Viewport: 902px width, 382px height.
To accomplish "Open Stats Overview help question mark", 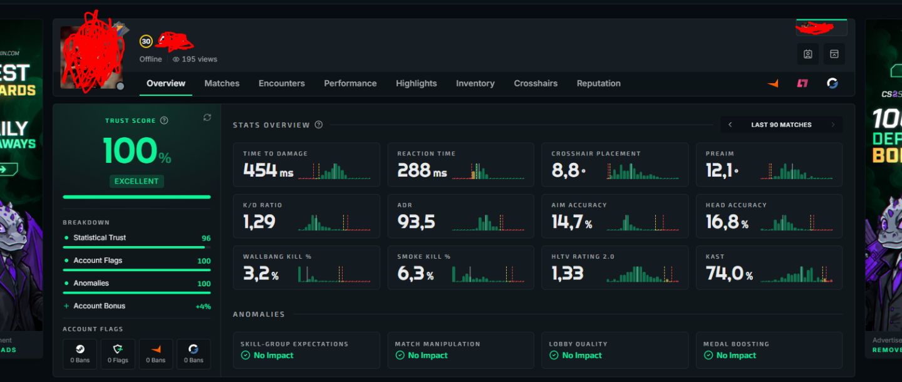I will (x=319, y=125).
